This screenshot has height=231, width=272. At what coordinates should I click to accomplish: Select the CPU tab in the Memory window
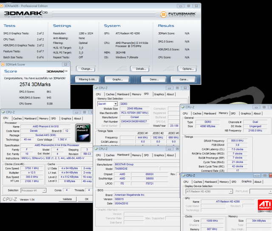pyautogui.click(x=185, y=113)
